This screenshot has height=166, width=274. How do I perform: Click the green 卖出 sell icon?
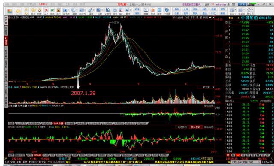52,11
